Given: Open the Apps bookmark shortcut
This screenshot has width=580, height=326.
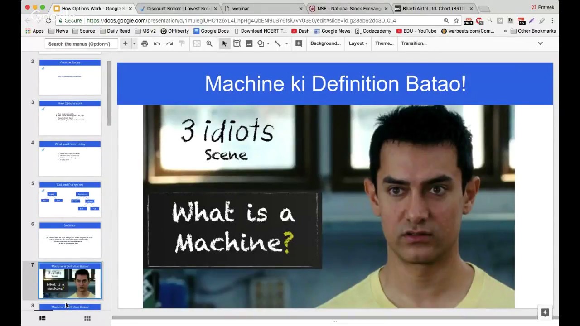Looking at the screenshot, I should pos(34,31).
